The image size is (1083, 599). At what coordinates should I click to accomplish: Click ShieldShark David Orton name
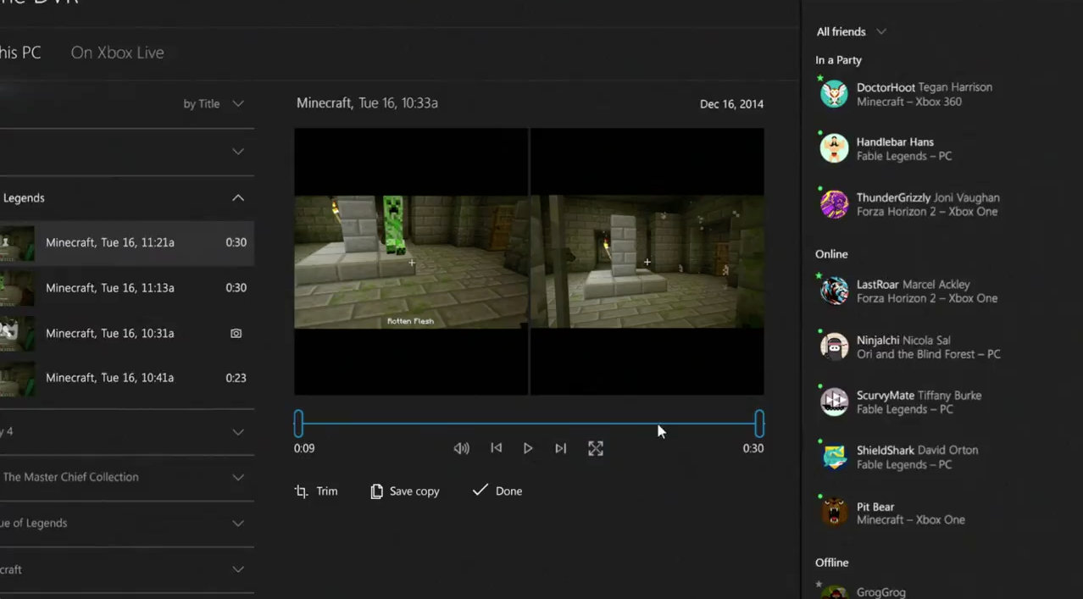pyautogui.click(x=918, y=450)
